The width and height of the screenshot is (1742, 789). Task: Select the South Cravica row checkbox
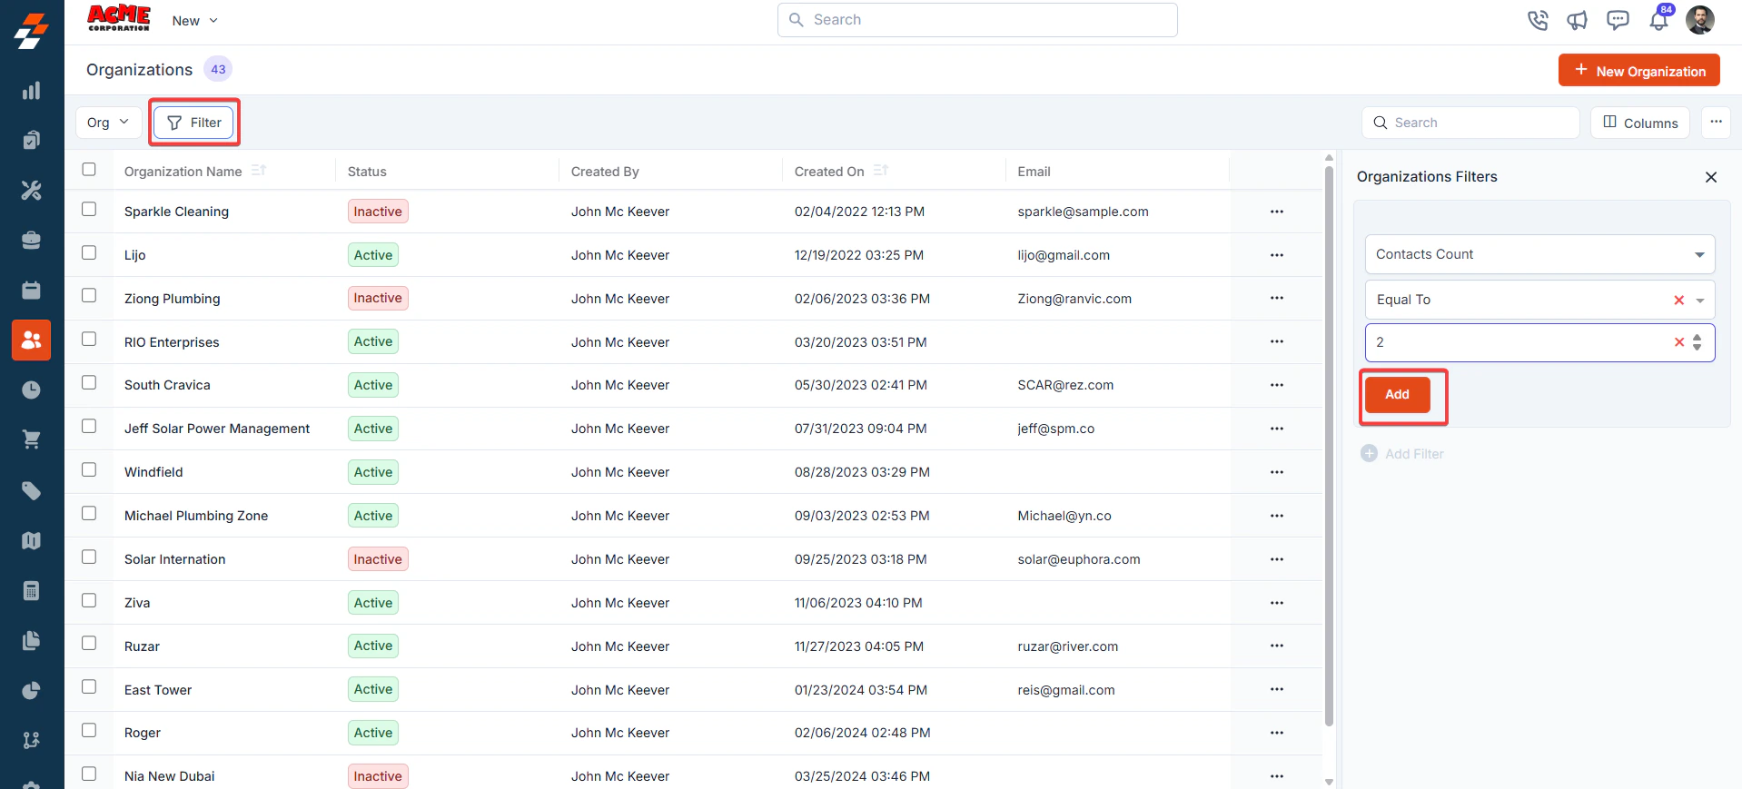point(89,382)
